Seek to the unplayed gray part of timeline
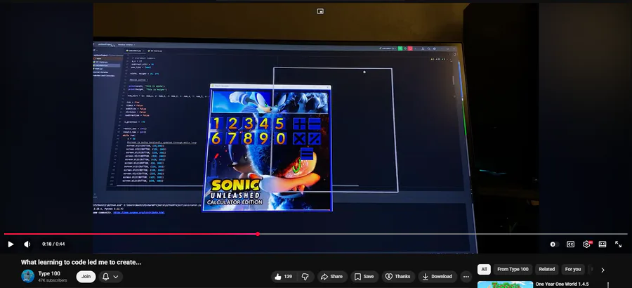 tap(442, 234)
